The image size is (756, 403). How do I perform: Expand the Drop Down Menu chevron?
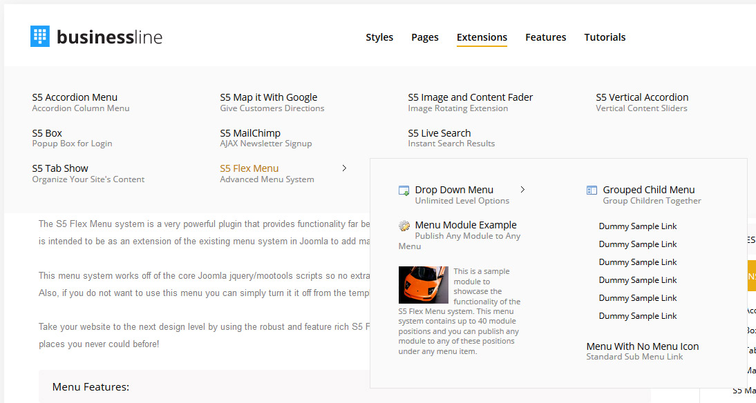coord(522,190)
